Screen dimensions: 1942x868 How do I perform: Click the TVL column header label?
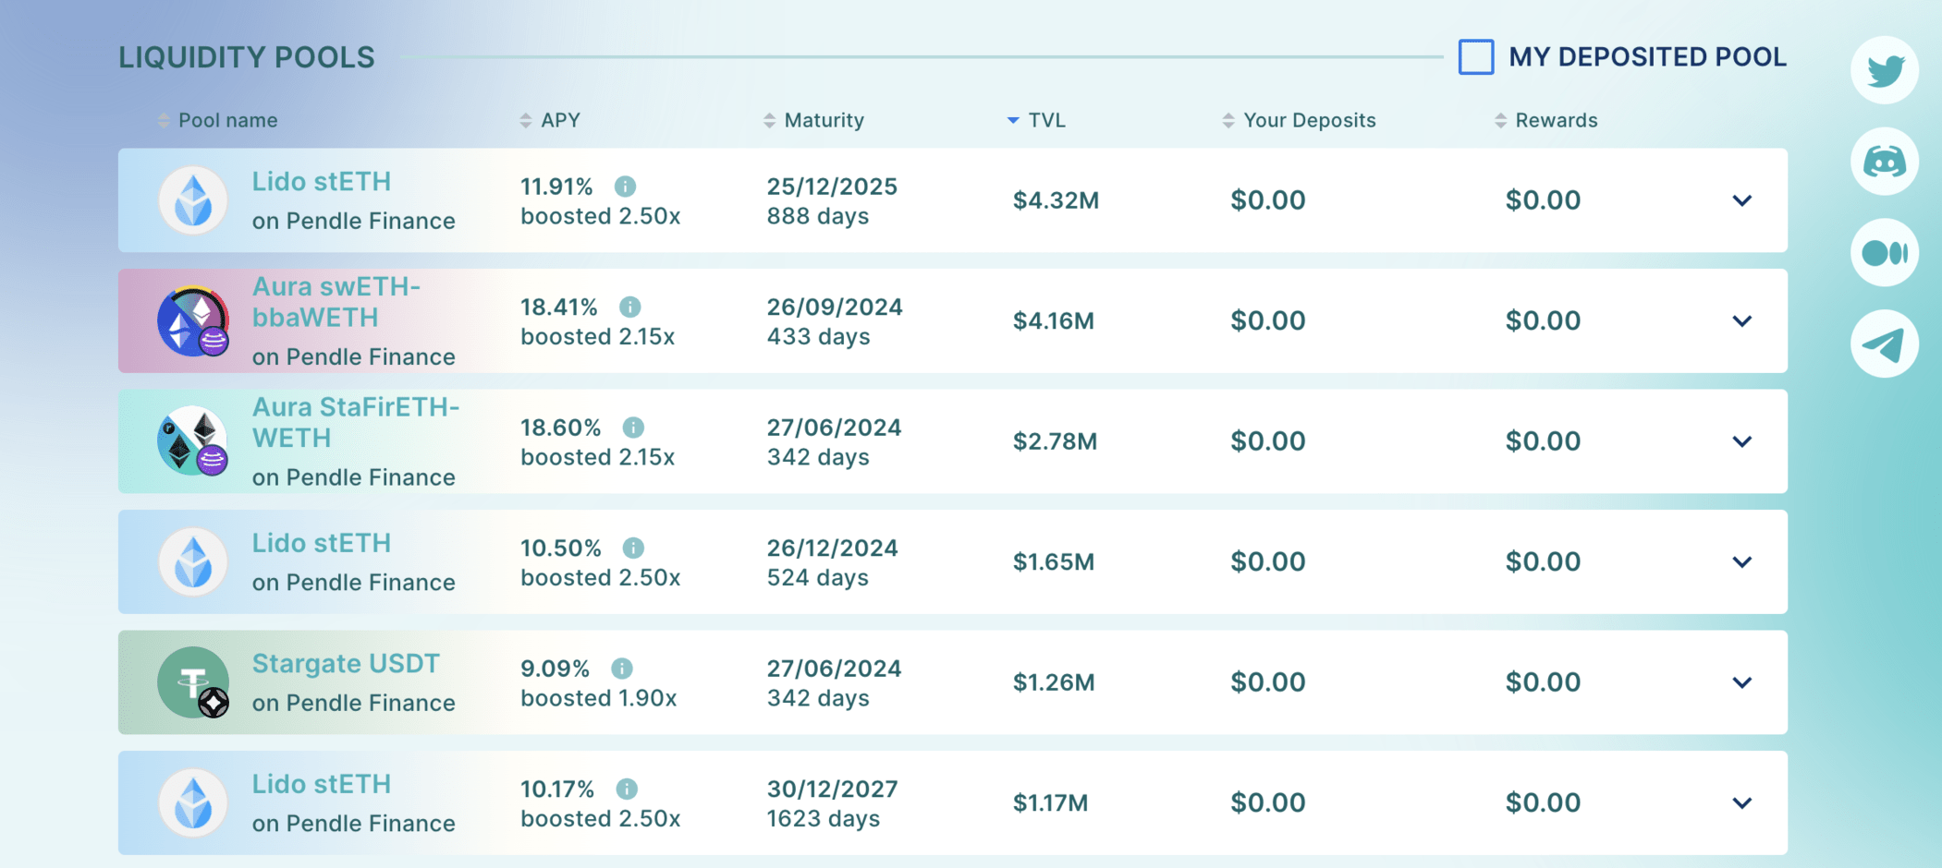coord(1047,120)
